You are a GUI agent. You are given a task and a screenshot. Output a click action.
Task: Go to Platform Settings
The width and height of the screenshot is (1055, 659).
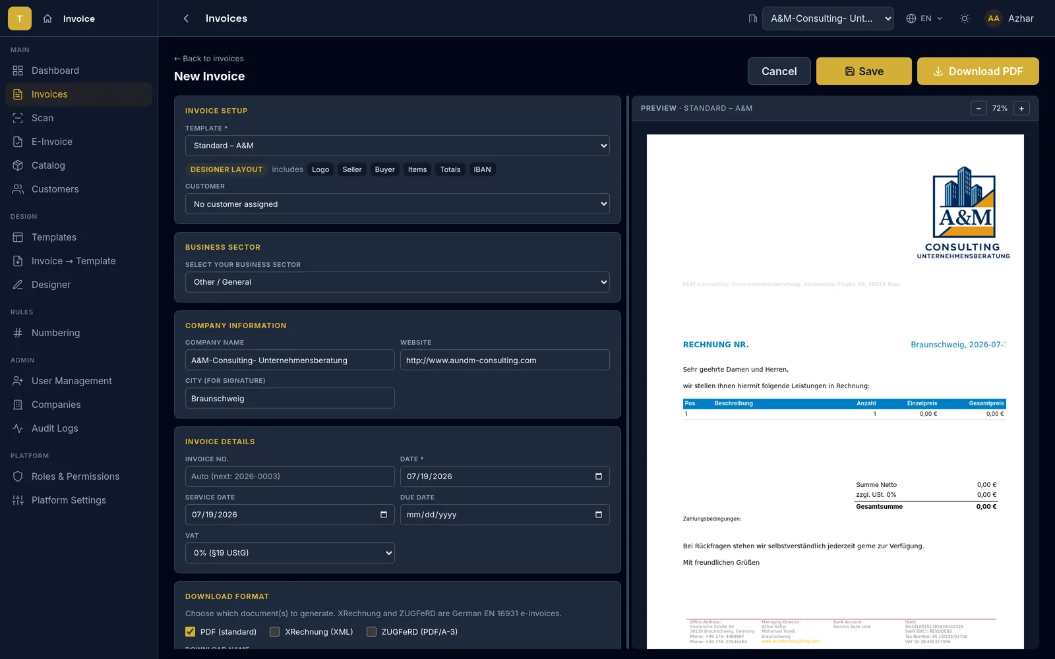[x=79, y=500]
